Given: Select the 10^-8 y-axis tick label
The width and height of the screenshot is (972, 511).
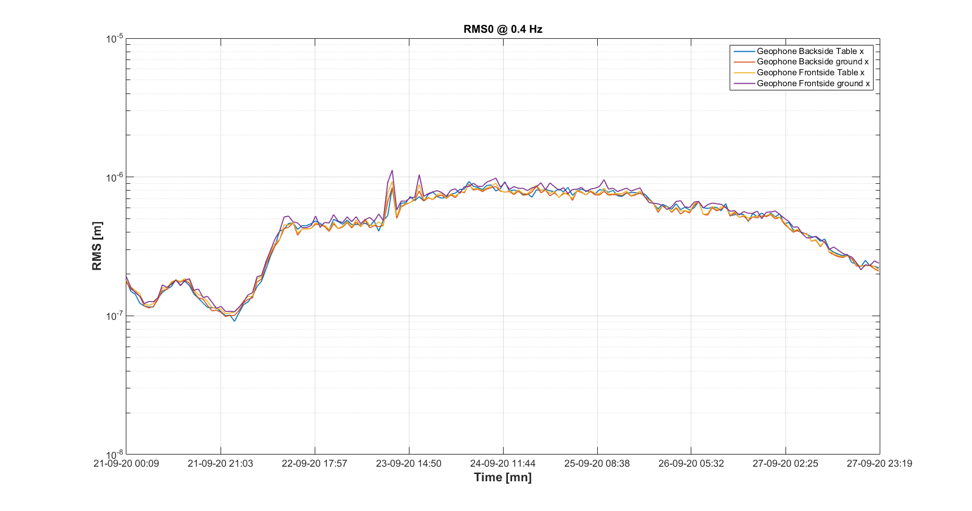Looking at the screenshot, I should click(x=114, y=454).
